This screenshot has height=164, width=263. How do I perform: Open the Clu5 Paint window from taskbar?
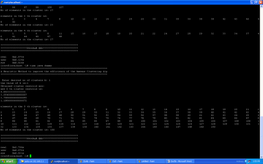pos(121,161)
